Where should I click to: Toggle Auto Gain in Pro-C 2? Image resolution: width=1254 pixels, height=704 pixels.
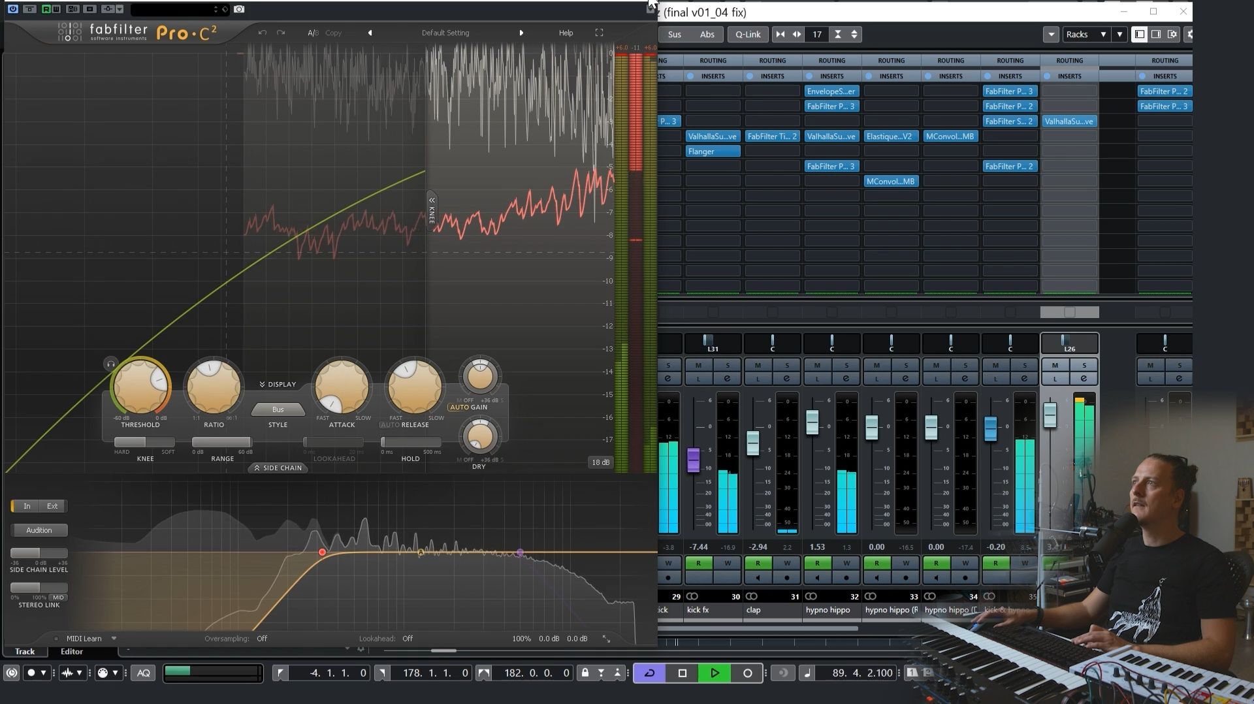[x=468, y=408]
